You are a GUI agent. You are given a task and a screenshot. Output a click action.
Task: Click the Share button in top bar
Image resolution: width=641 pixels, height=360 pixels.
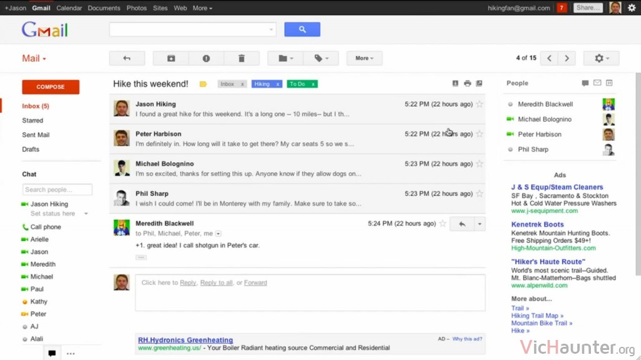(x=588, y=8)
